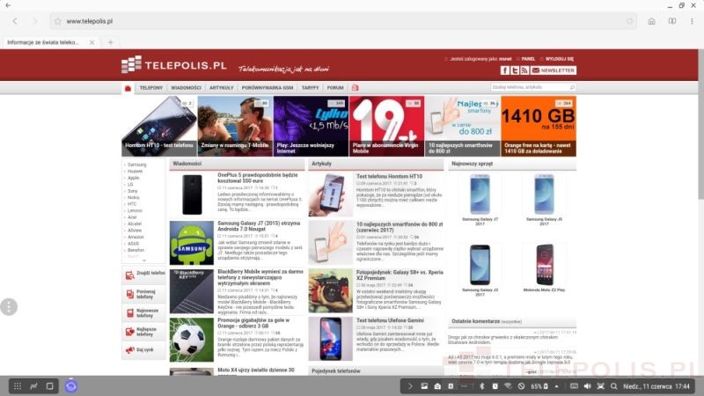This screenshot has height=396, width=704.
Task: Open the TELEFONY menu item
Action: point(150,88)
